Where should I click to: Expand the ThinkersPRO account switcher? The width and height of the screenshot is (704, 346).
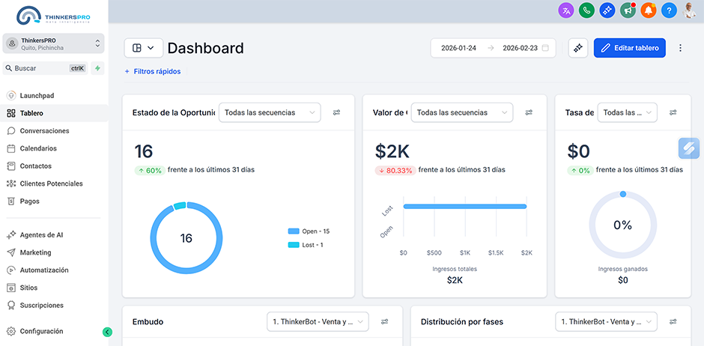52,43
